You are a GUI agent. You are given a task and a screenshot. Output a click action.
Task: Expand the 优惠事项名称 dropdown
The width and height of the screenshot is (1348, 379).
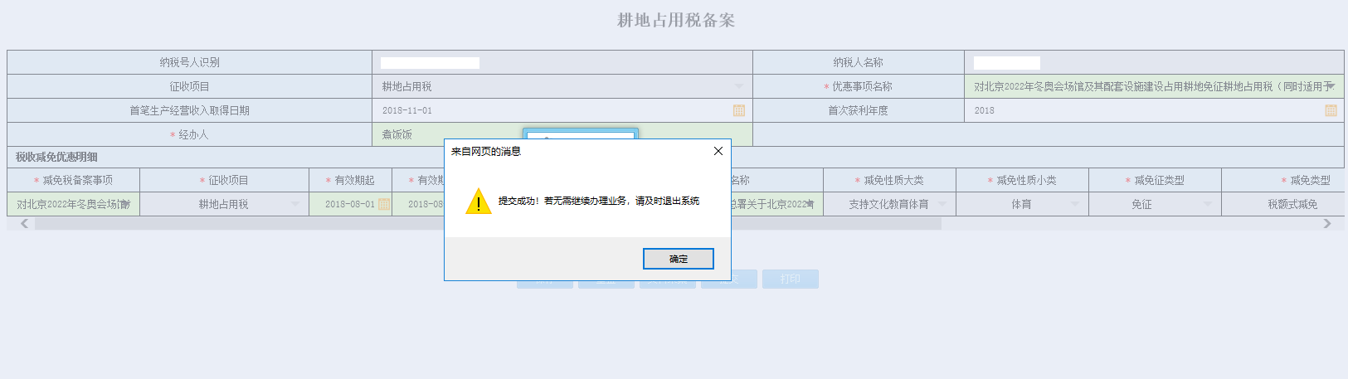coord(1330,86)
